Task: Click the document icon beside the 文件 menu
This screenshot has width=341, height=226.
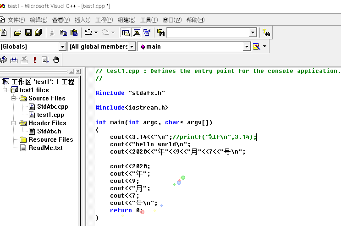Action: (x=2, y=20)
